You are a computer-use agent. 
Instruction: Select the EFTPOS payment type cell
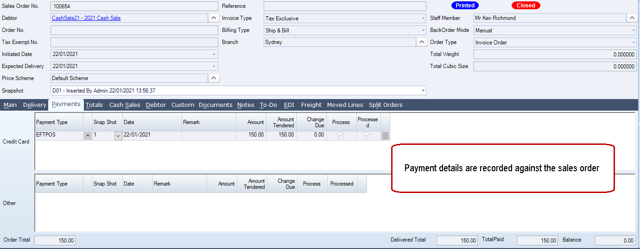click(59, 136)
